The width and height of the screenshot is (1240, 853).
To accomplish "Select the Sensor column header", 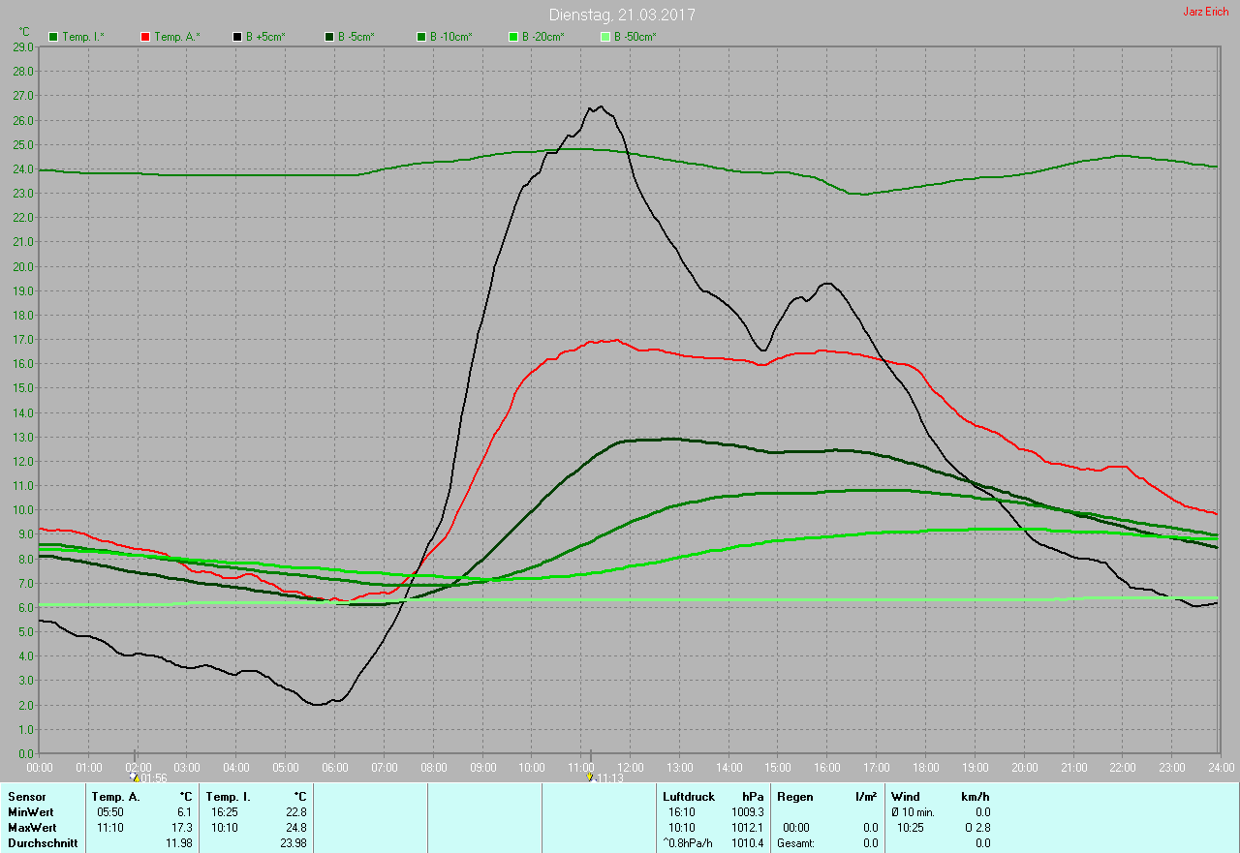I will click(26, 797).
